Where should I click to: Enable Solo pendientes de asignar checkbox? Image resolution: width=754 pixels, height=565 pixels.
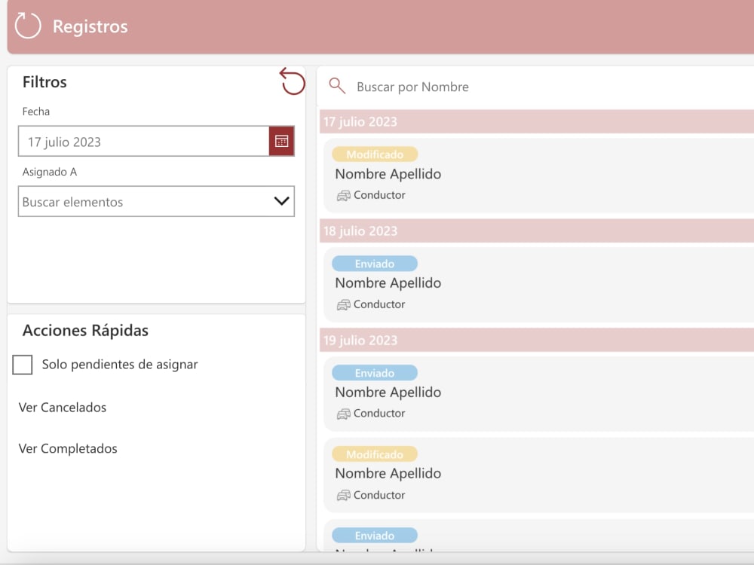[x=23, y=365]
